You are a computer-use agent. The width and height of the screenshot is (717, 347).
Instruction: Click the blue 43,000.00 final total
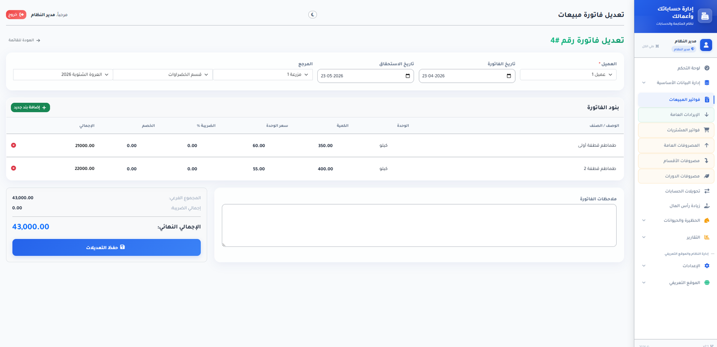[x=31, y=227]
